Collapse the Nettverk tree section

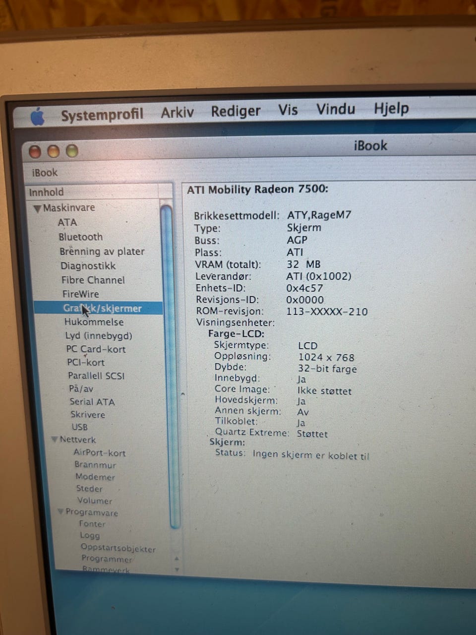click(x=55, y=440)
